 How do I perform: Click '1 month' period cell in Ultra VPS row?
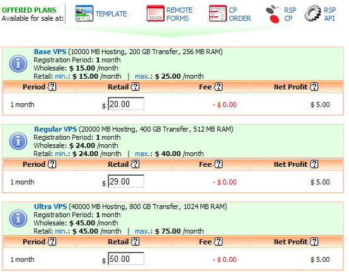click(22, 259)
